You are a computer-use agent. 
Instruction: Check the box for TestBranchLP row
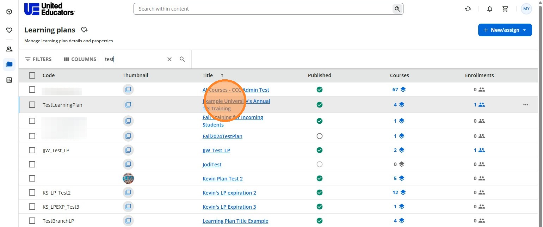click(32, 221)
